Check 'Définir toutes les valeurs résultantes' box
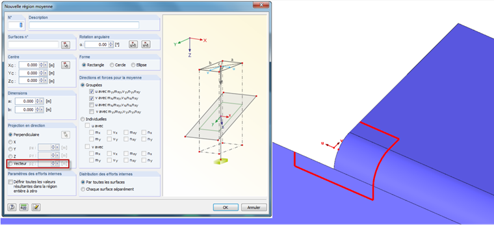 [10, 182]
